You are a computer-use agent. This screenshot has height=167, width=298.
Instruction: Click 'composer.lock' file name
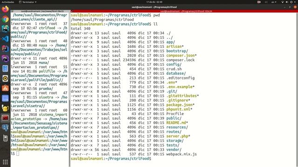pyautogui.click(x=180, y=60)
